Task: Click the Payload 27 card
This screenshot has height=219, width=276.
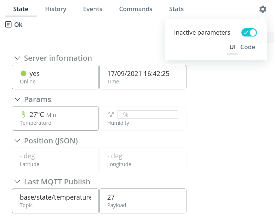Action: coord(143,201)
